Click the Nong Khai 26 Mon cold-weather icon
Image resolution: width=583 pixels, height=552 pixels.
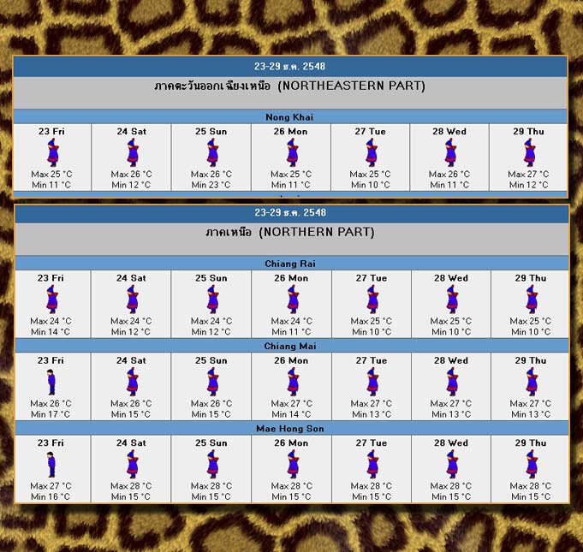tap(291, 152)
